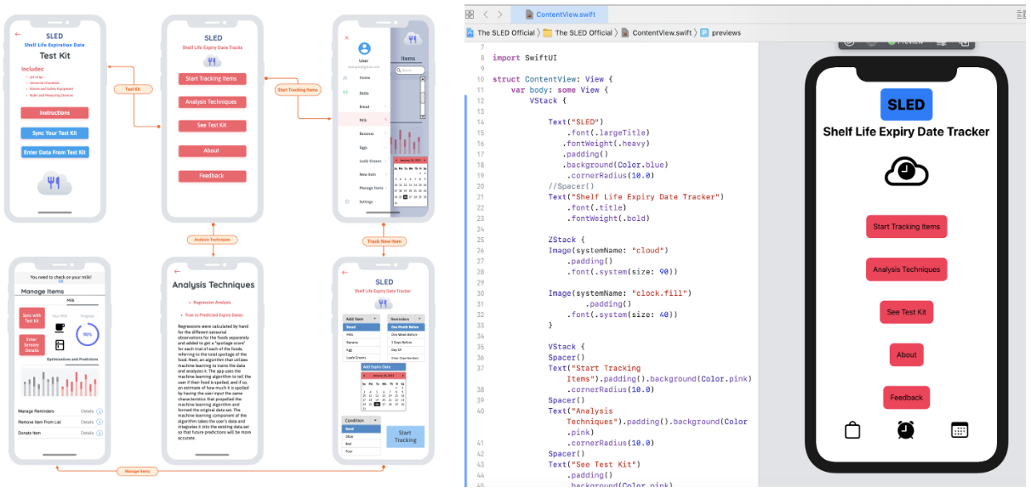Tap the shopping bag icon in preview
Screen dimensions: 1031x493
852,430
